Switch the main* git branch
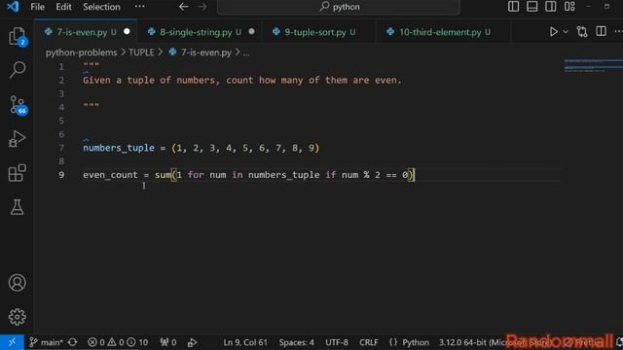The width and height of the screenshot is (623, 350). tap(47, 342)
